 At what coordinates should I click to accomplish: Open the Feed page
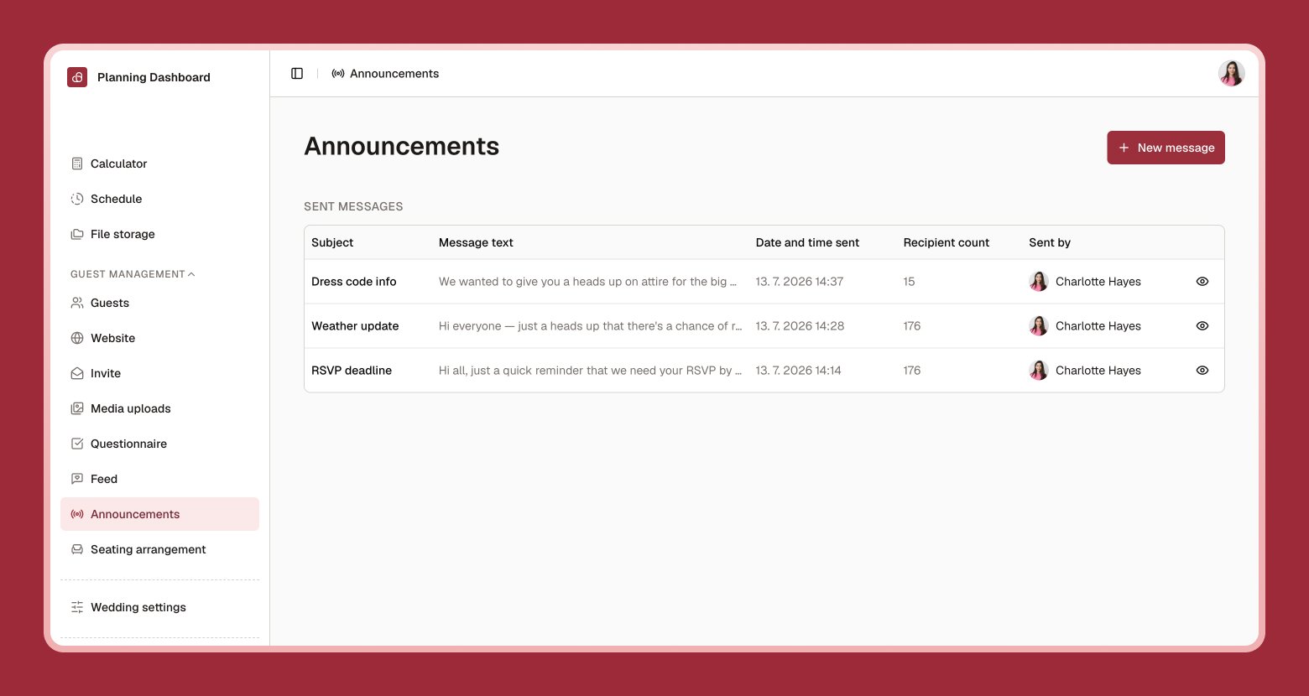(x=159, y=479)
